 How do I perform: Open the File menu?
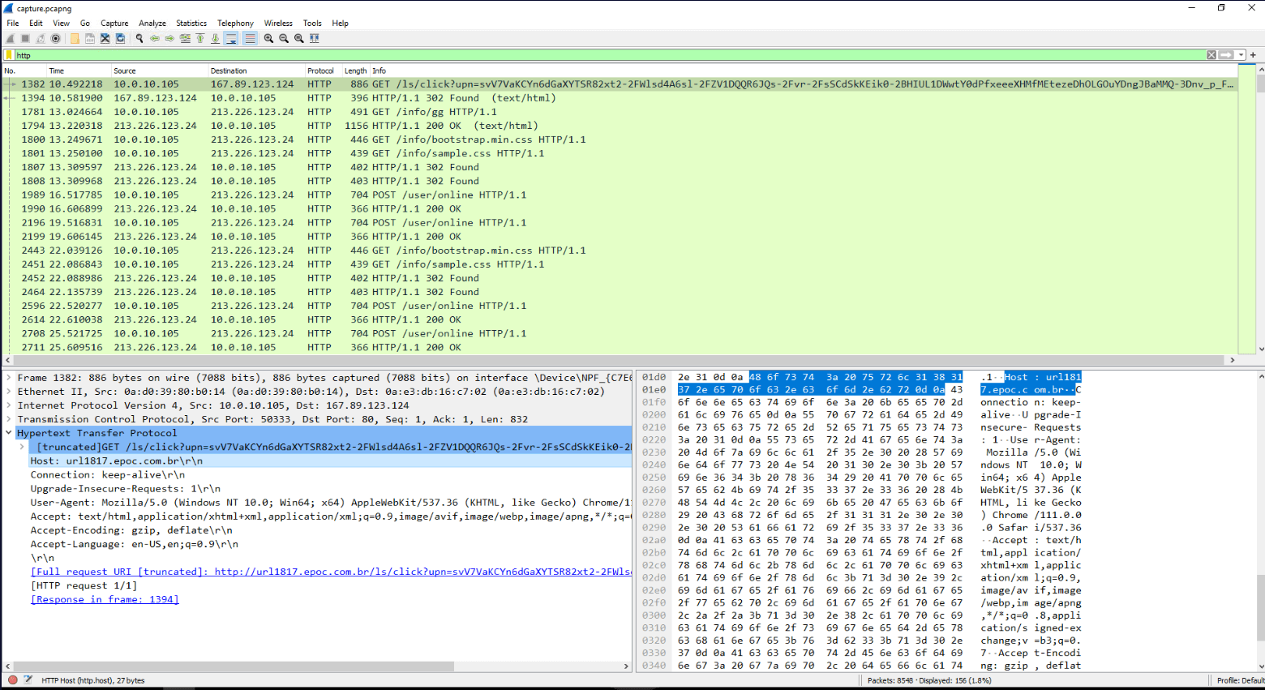tap(13, 24)
